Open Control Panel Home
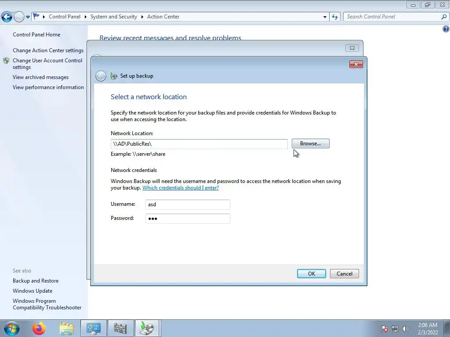This screenshot has height=337, width=450. 36,34
